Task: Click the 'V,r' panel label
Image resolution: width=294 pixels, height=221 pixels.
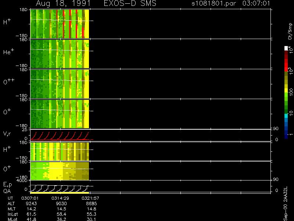Action: 7,134
